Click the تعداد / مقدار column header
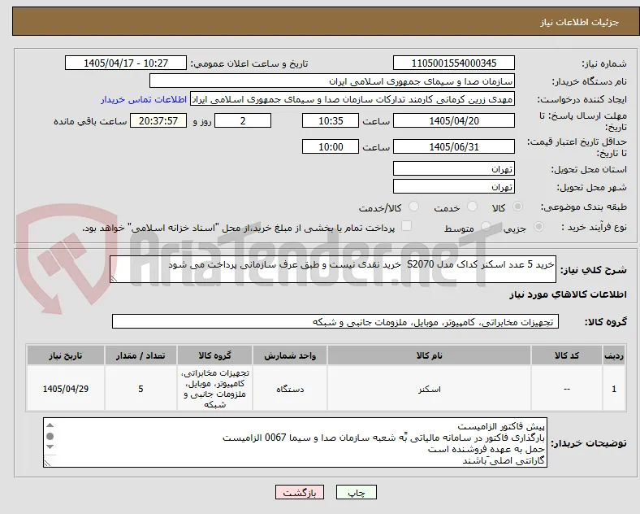 [x=141, y=355]
